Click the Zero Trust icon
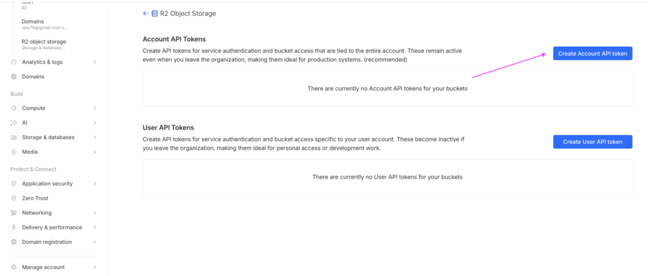The width and height of the screenshot is (648, 276). point(14,198)
